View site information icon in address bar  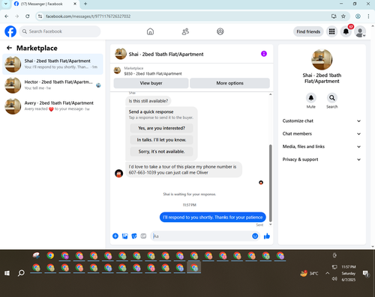(x=40, y=16)
